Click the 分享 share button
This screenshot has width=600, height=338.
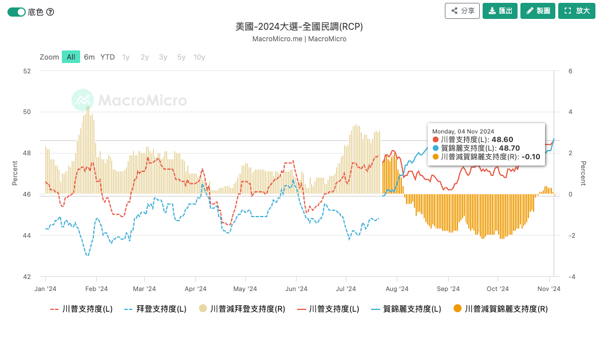pyautogui.click(x=462, y=11)
